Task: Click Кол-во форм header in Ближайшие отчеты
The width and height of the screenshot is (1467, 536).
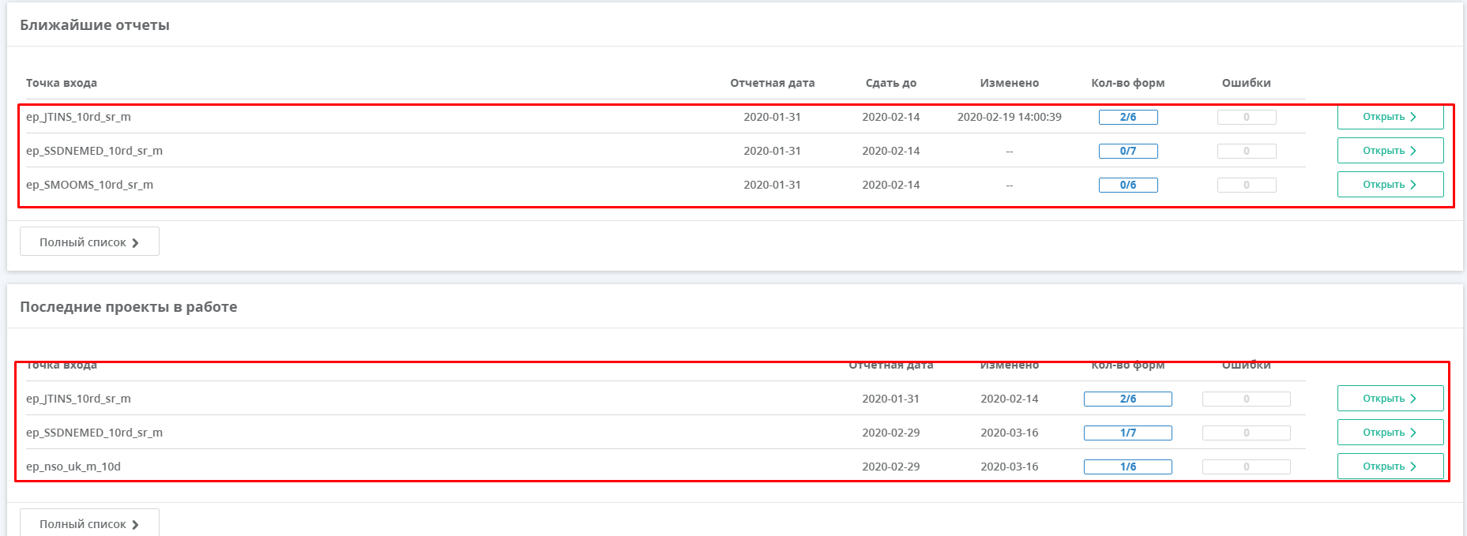Action: 1127,83
